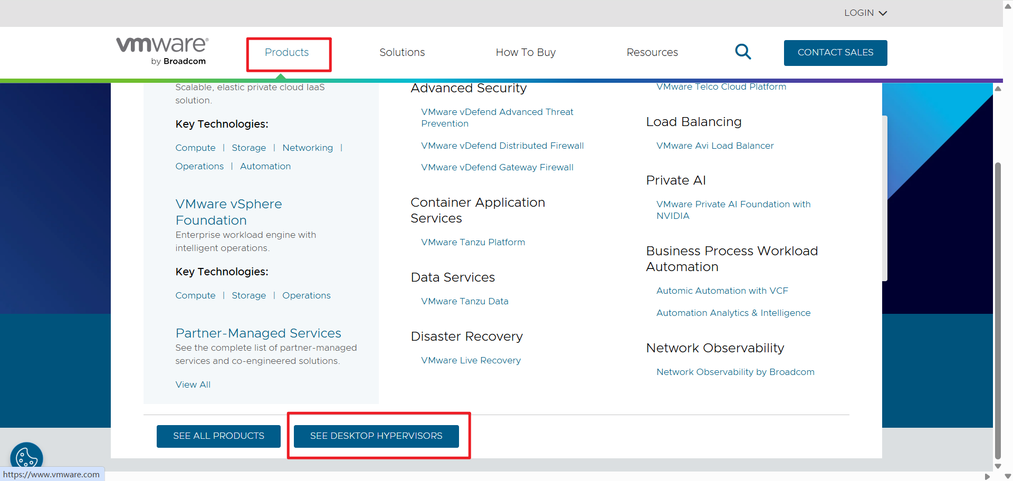This screenshot has width=1013, height=481.
Task: Open VMware Live Recovery link
Action: click(471, 360)
